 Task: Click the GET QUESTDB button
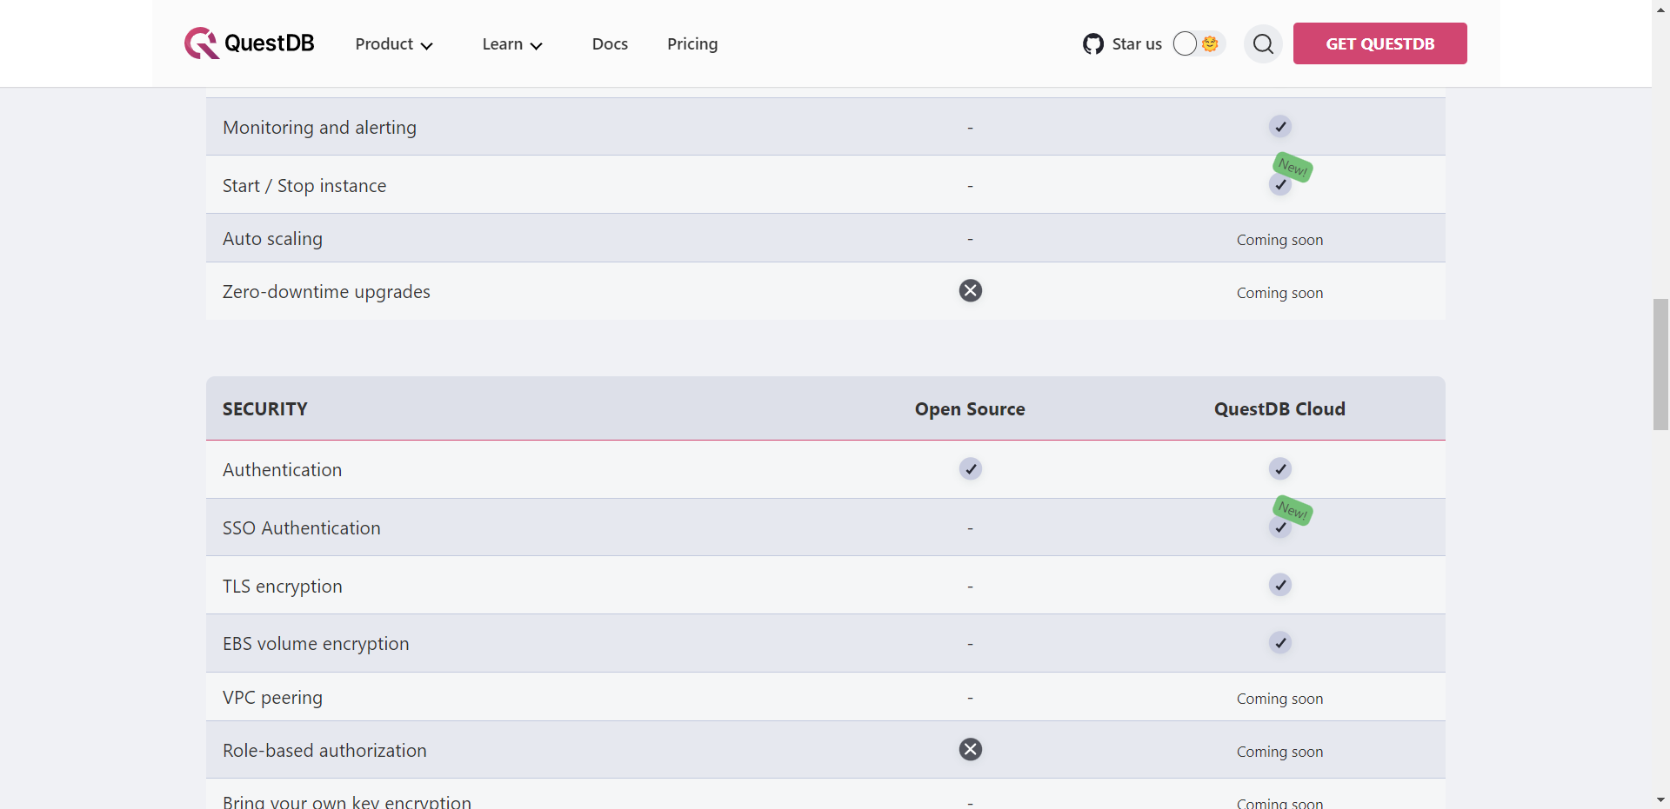(1379, 43)
